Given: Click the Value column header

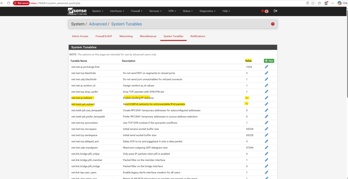Looking at the screenshot, I should point(248,61).
